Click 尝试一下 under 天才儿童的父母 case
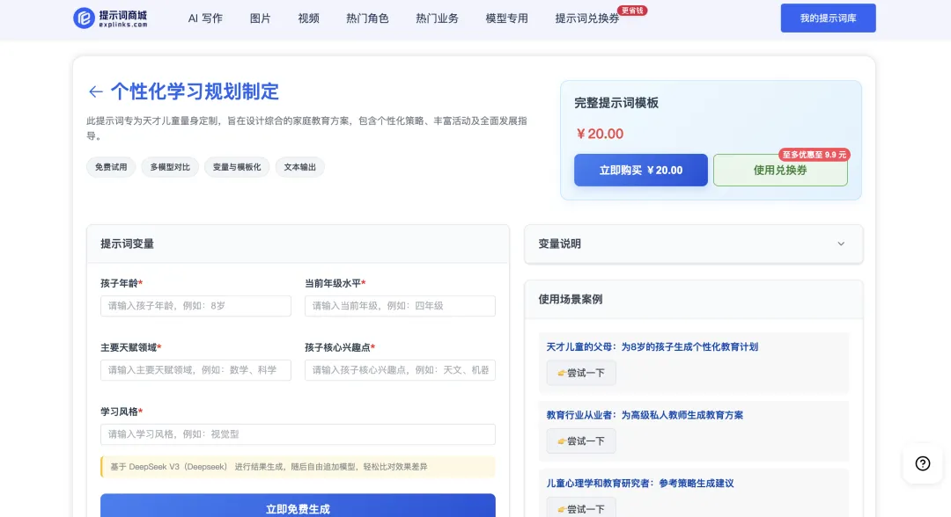 tap(581, 373)
